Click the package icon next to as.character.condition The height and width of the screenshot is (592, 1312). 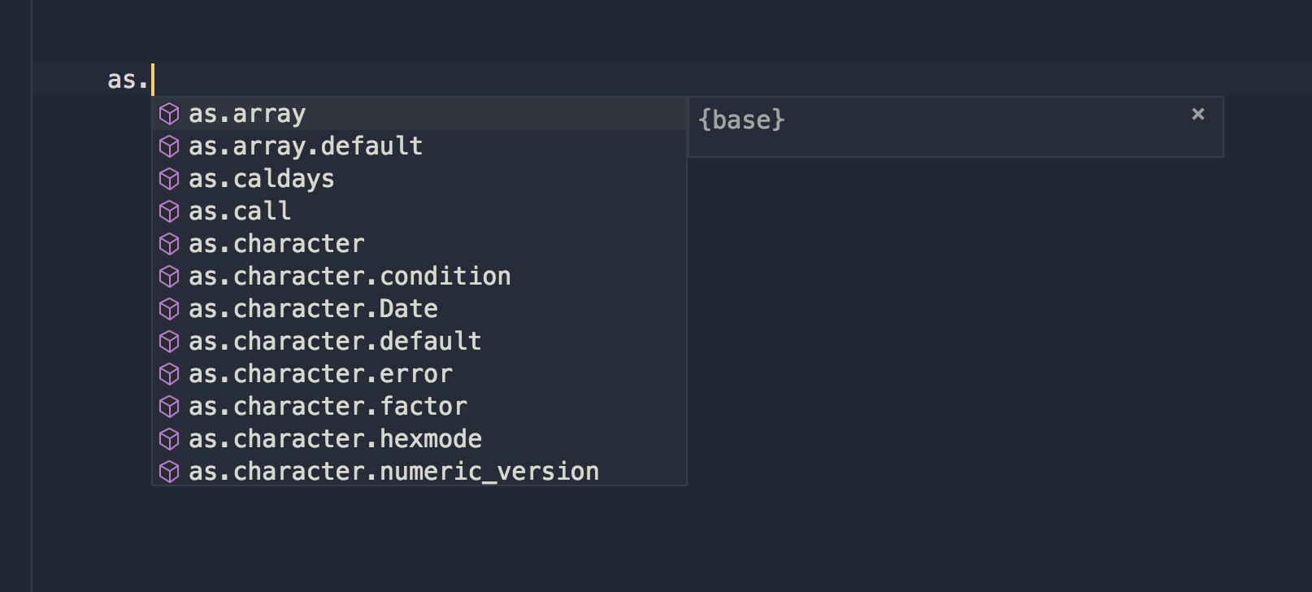click(x=170, y=276)
